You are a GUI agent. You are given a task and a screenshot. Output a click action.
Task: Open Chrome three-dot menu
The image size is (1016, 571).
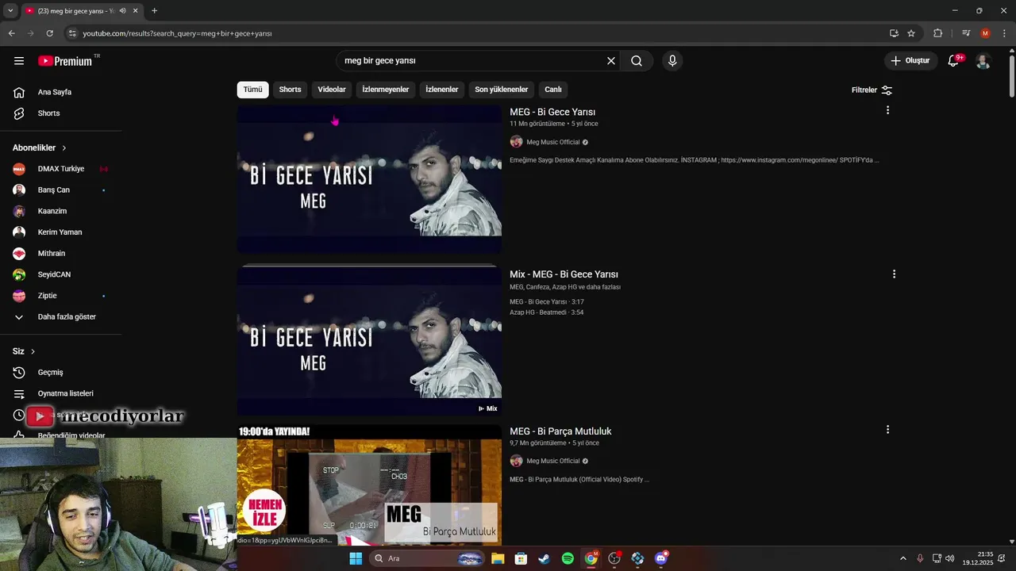click(1005, 33)
